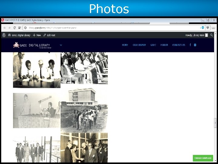Click the ad blocker shield icon
This screenshot has width=218, height=164.
point(203,28)
